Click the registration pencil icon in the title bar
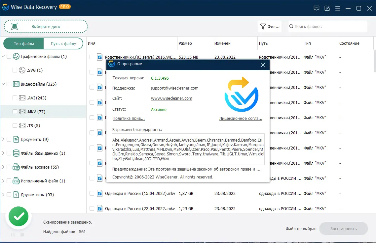 (327, 8)
